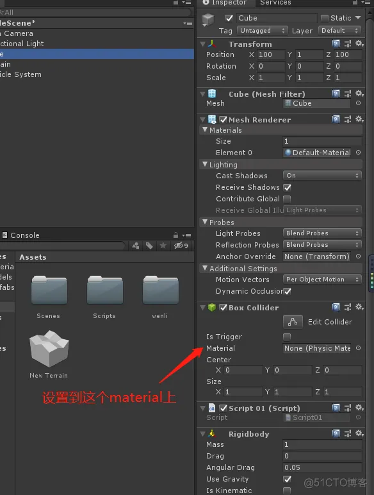Click the Edit Collider button icon

click(293, 322)
